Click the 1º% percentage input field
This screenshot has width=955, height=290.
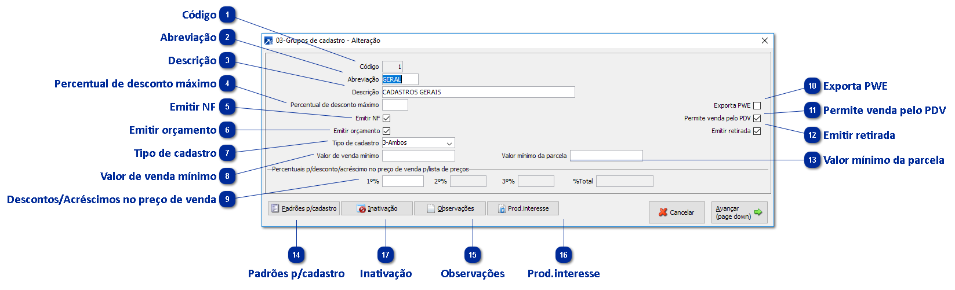403,181
